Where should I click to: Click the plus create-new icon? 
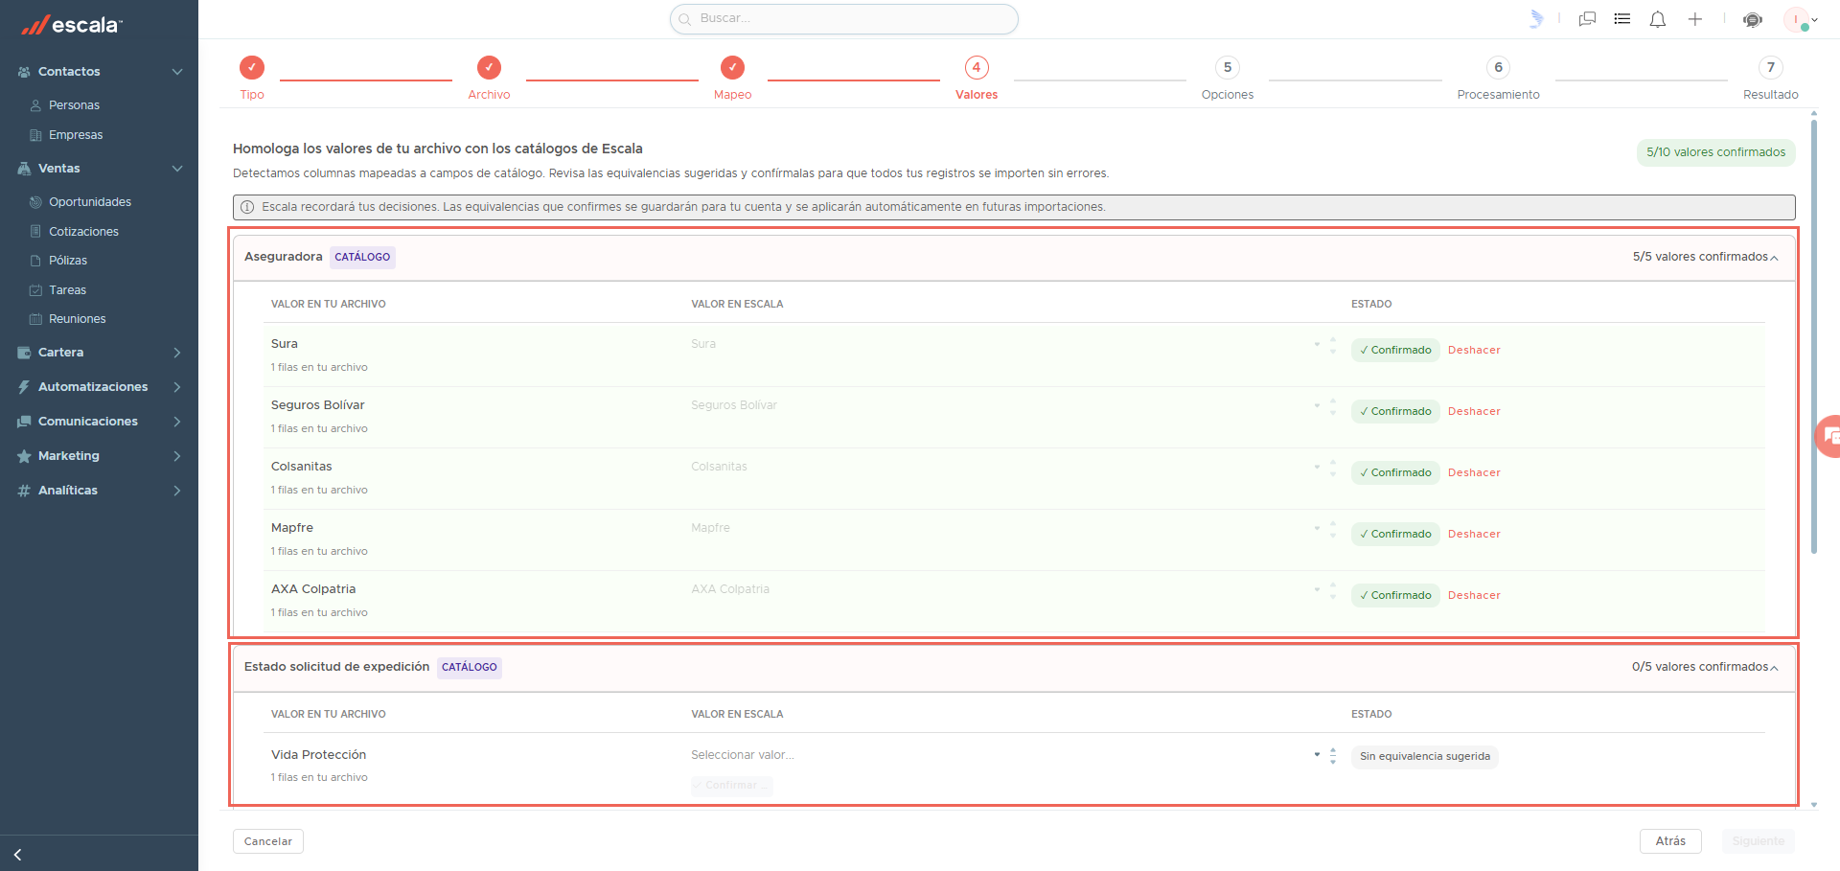[x=1695, y=19]
